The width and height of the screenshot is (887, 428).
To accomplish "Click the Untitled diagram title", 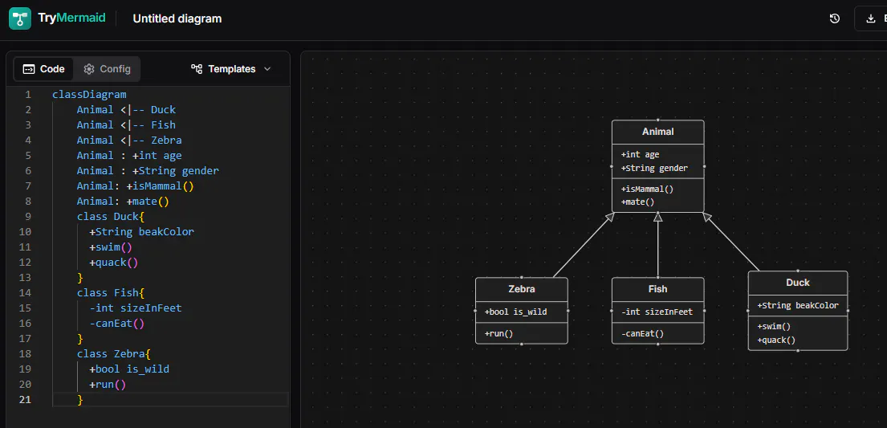I will pos(177,18).
